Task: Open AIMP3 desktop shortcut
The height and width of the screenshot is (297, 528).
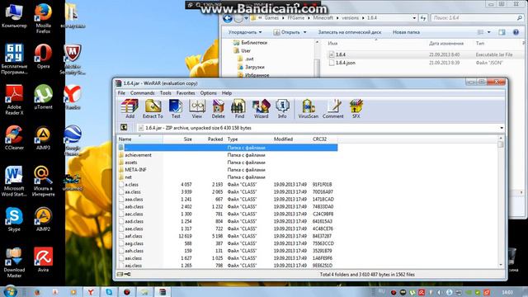Action: 43,138
